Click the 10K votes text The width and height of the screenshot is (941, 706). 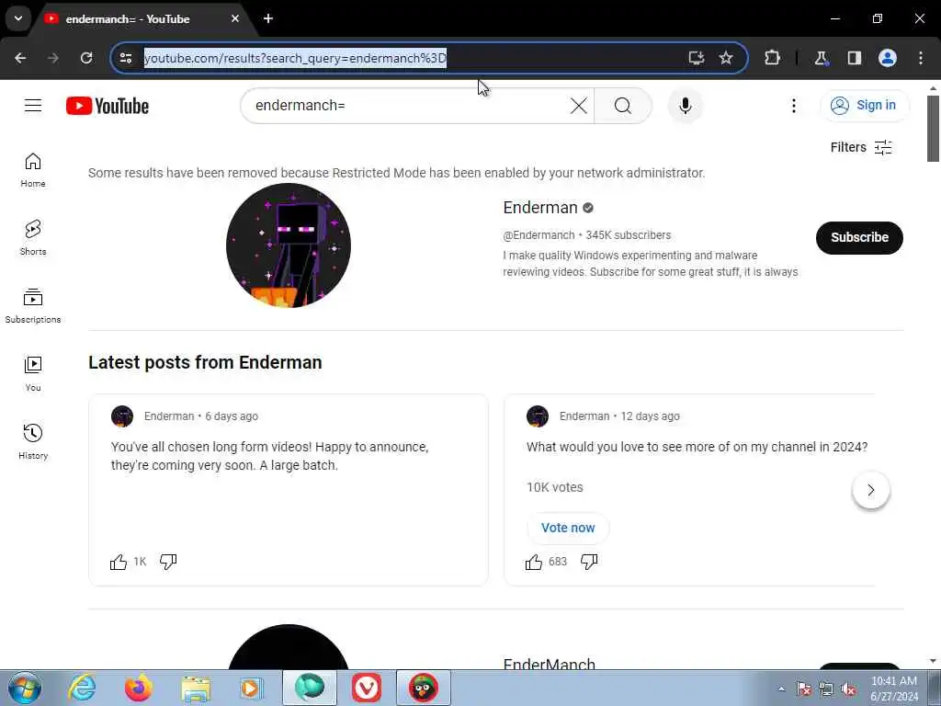pyautogui.click(x=554, y=487)
